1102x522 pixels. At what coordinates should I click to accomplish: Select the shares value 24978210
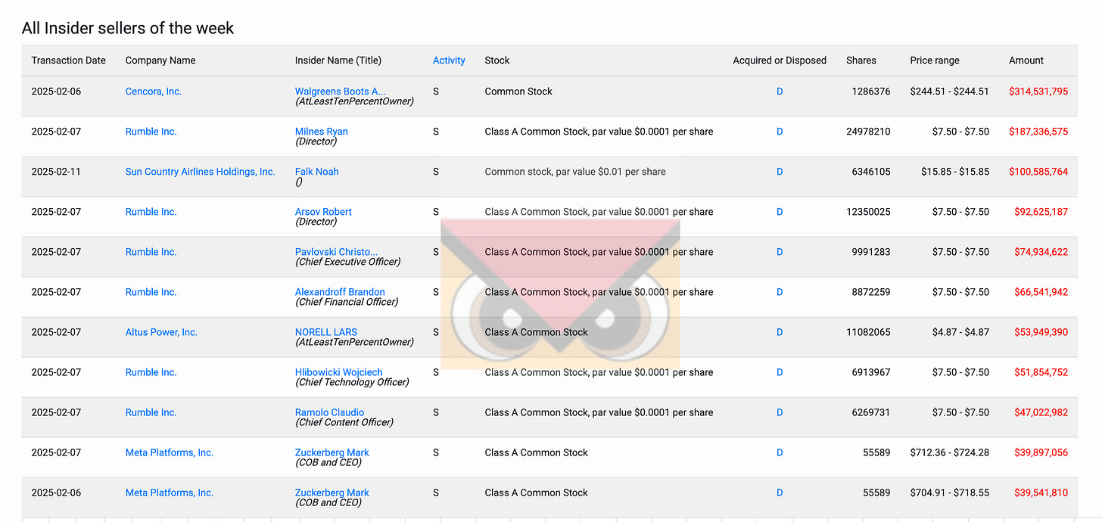(x=868, y=132)
